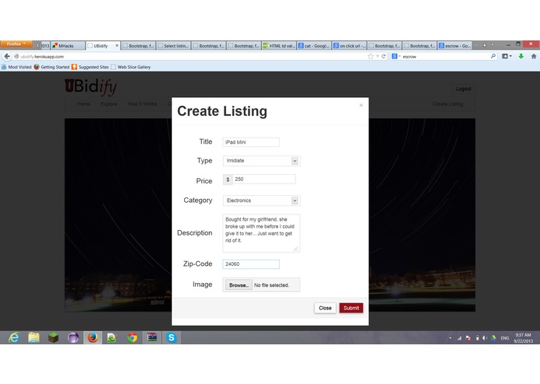Switch to the escrow - Go... tab
The width and height of the screenshot is (540, 384).
(455, 45)
